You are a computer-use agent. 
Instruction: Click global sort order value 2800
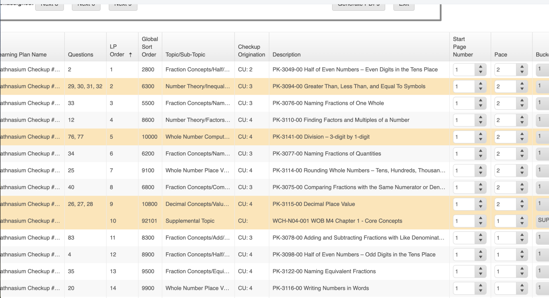(x=148, y=70)
